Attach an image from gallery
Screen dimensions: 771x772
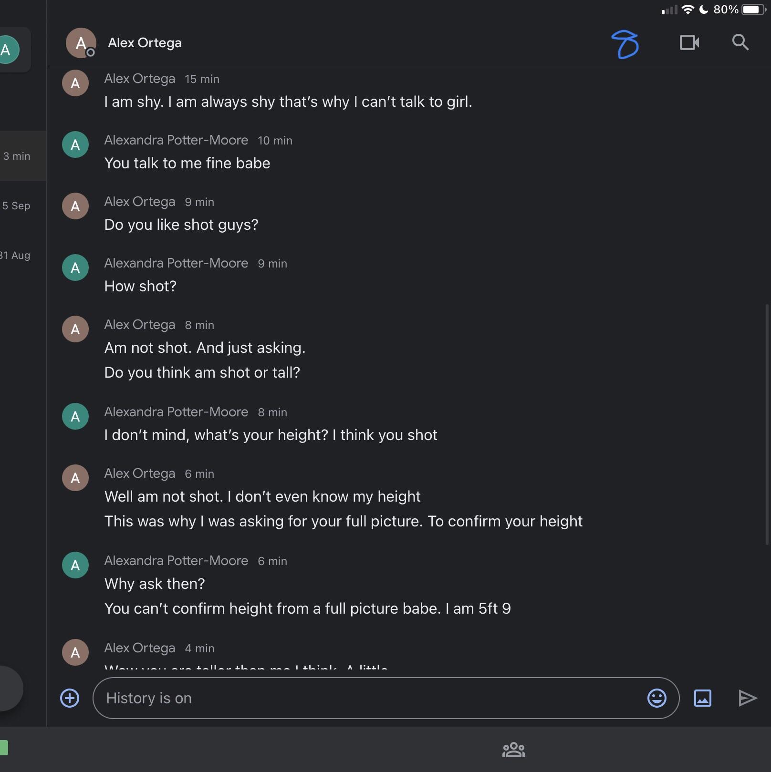[x=702, y=698]
